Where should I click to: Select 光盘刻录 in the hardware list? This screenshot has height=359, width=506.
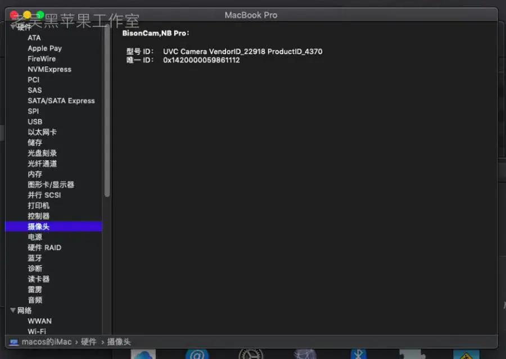click(42, 153)
